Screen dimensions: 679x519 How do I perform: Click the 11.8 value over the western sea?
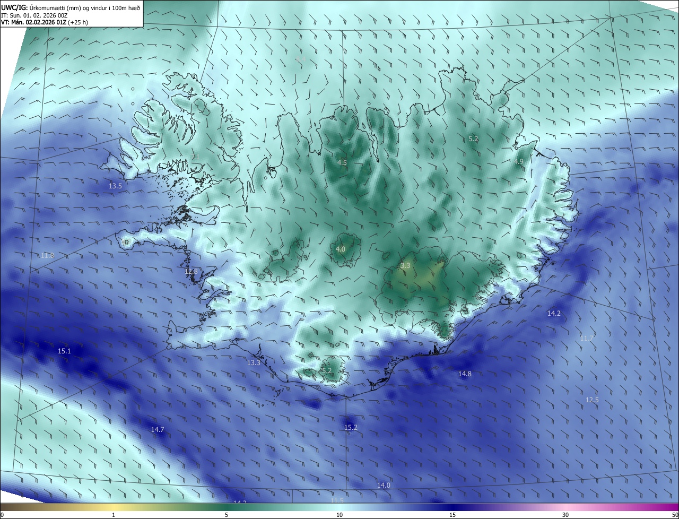click(x=47, y=255)
